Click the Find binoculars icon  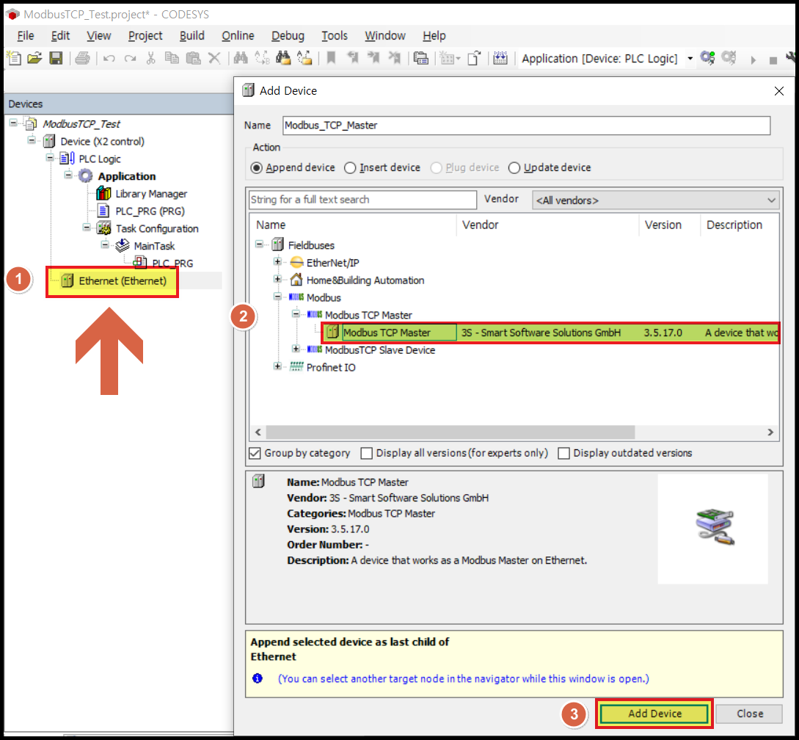pyautogui.click(x=241, y=59)
